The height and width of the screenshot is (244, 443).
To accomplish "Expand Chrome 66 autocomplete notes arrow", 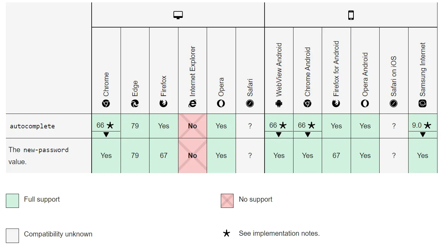I will pos(106,135).
